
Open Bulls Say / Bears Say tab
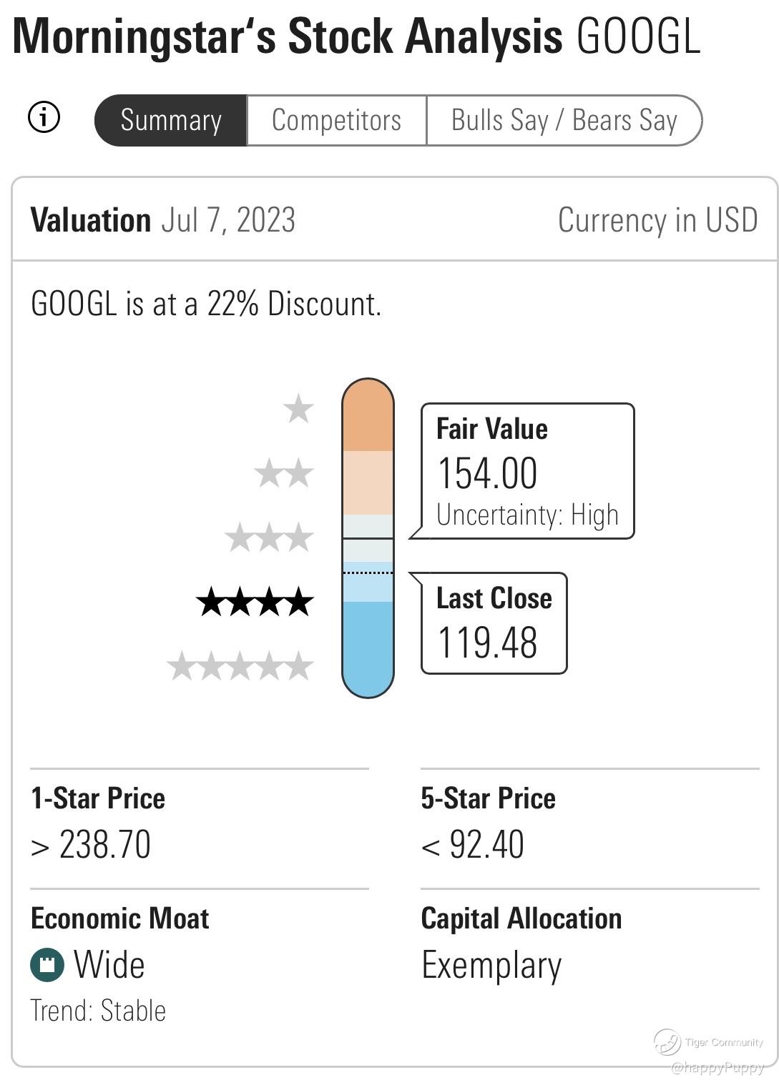(x=564, y=120)
